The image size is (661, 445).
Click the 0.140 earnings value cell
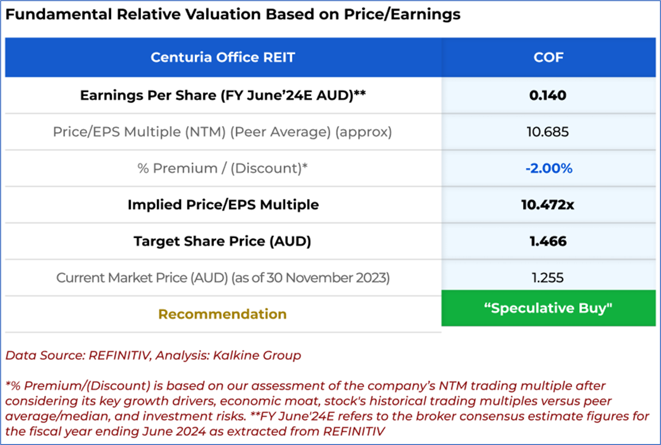(548, 95)
